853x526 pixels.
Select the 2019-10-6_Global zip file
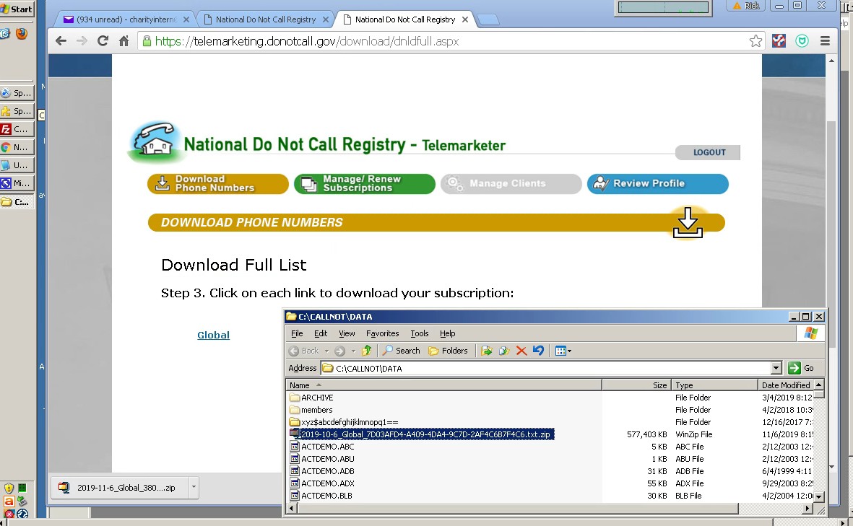point(422,434)
